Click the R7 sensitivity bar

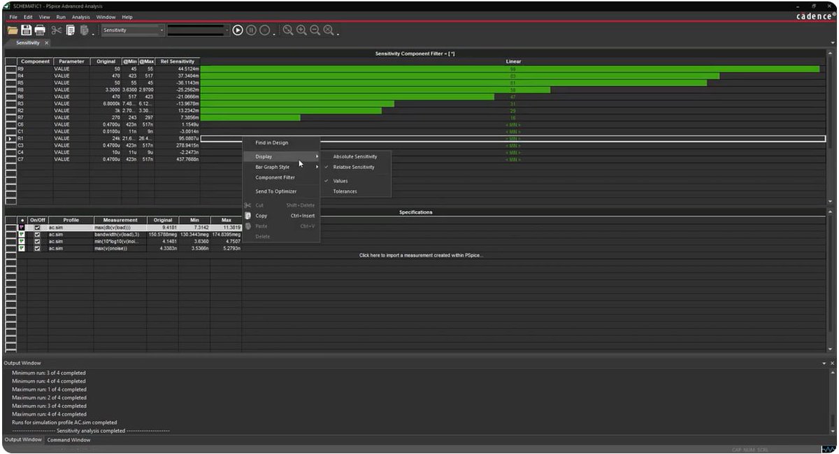click(x=250, y=117)
